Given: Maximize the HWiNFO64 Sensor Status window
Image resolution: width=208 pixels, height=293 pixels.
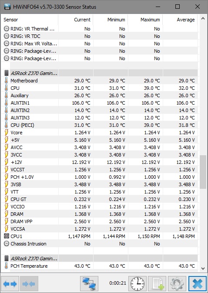Looking at the screenshot, I should tap(178, 7).
